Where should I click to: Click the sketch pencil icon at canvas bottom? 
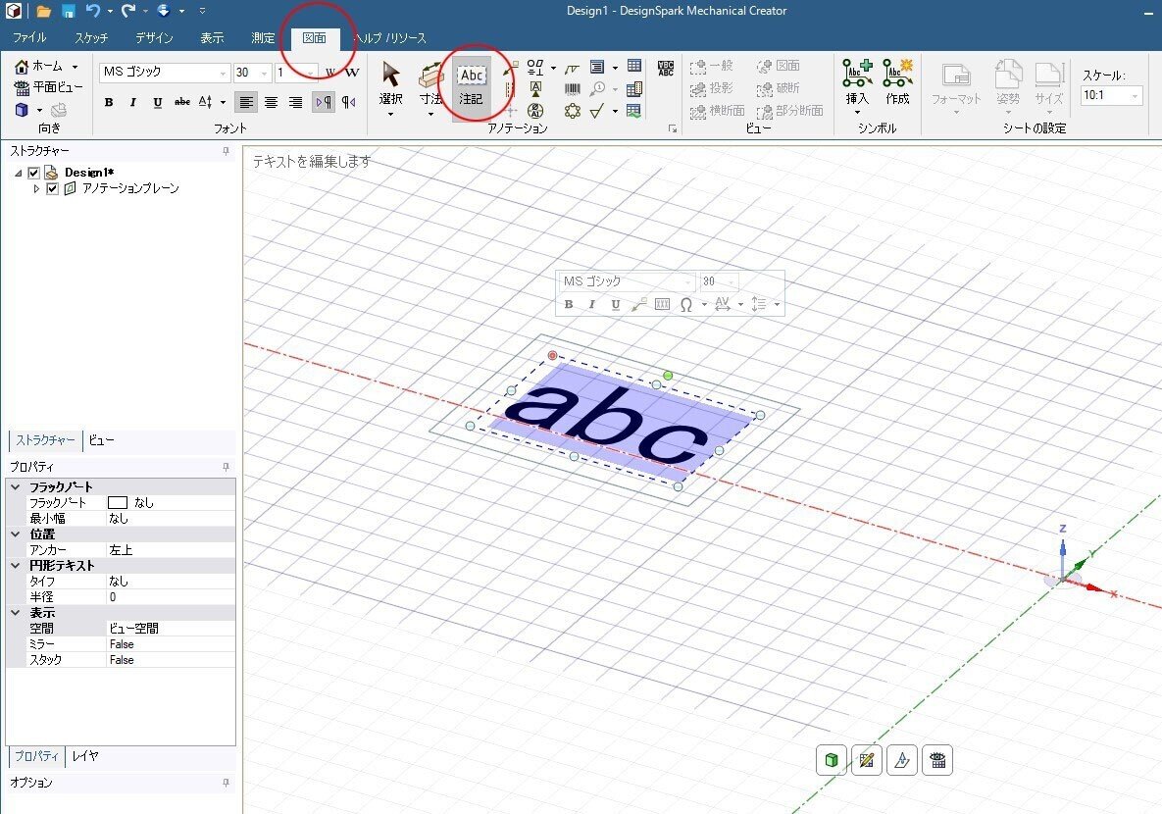tap(867, 760)
